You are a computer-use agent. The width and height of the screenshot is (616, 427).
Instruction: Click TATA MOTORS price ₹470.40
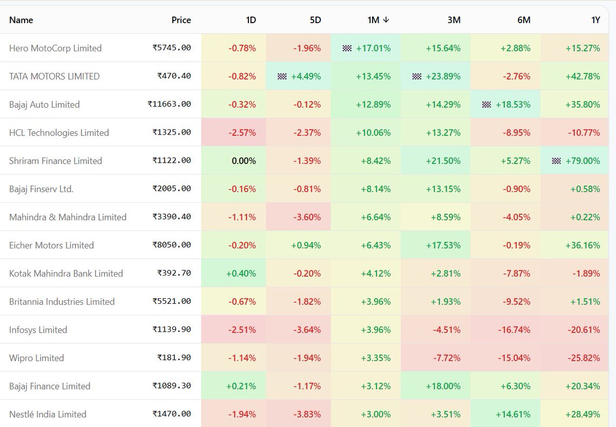(x=175, y=76)
